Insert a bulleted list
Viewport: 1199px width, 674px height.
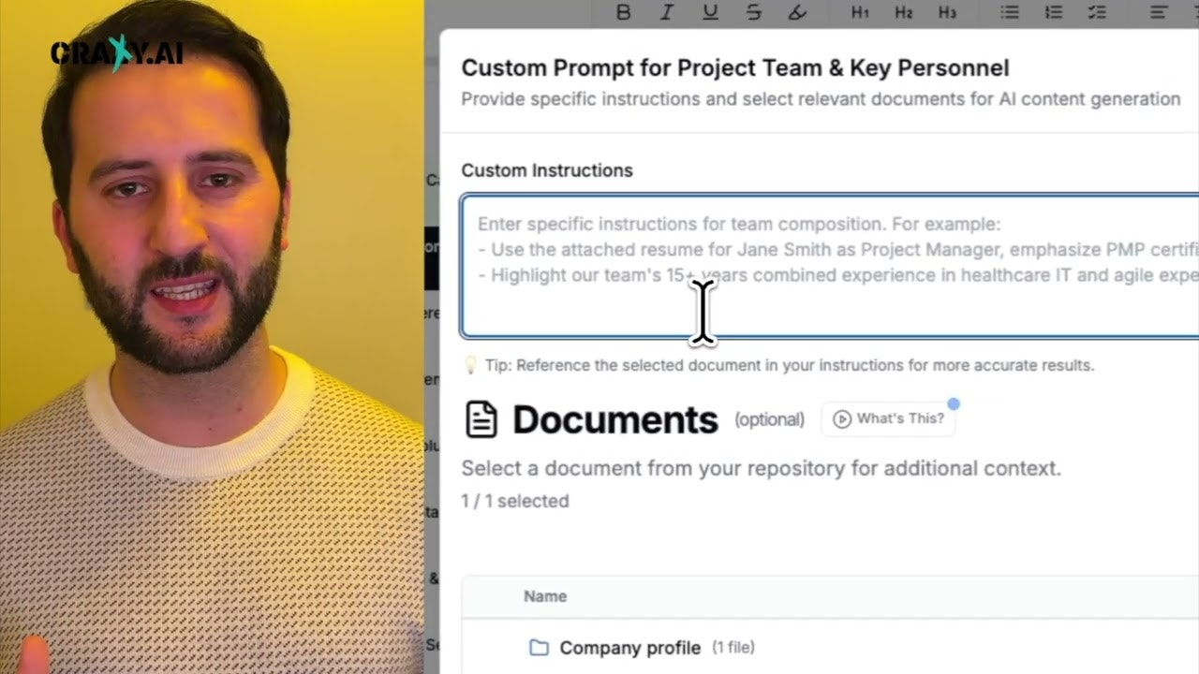click(1010, 12)
